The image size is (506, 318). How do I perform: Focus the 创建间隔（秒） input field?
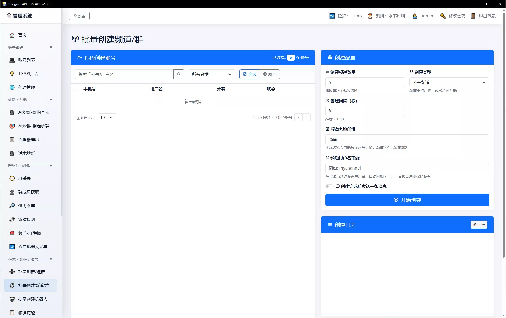[x=365, y=111]
